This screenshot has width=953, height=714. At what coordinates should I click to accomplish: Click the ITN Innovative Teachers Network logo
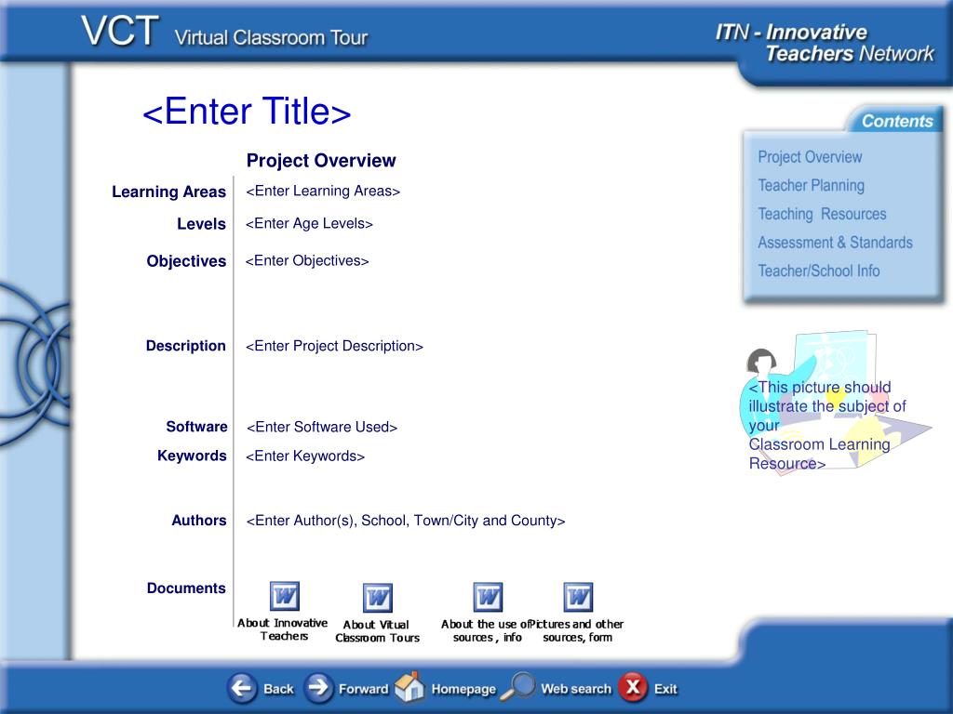825,43
